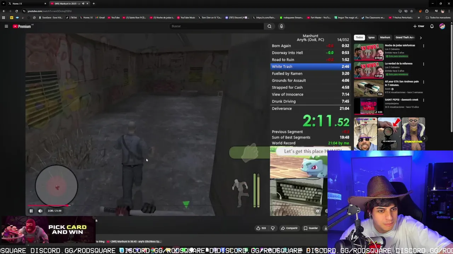Open the Imgur bookmark
The image size is (453, 254).
[x=346, y=18]
